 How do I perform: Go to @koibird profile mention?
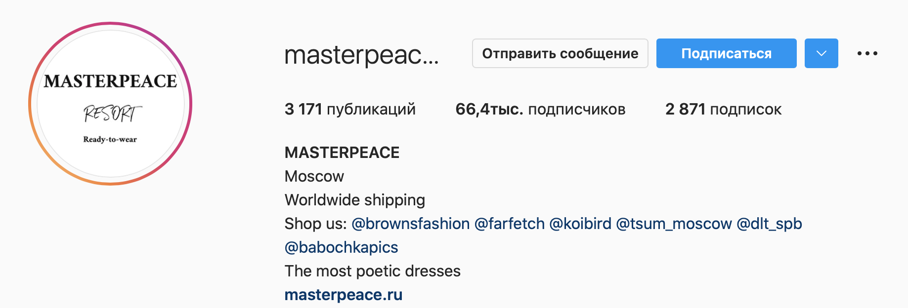(580, 224)
